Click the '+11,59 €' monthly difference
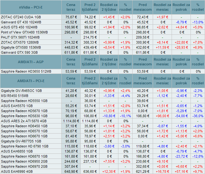This screenshot has height=174, width=205. coord(162,47)
